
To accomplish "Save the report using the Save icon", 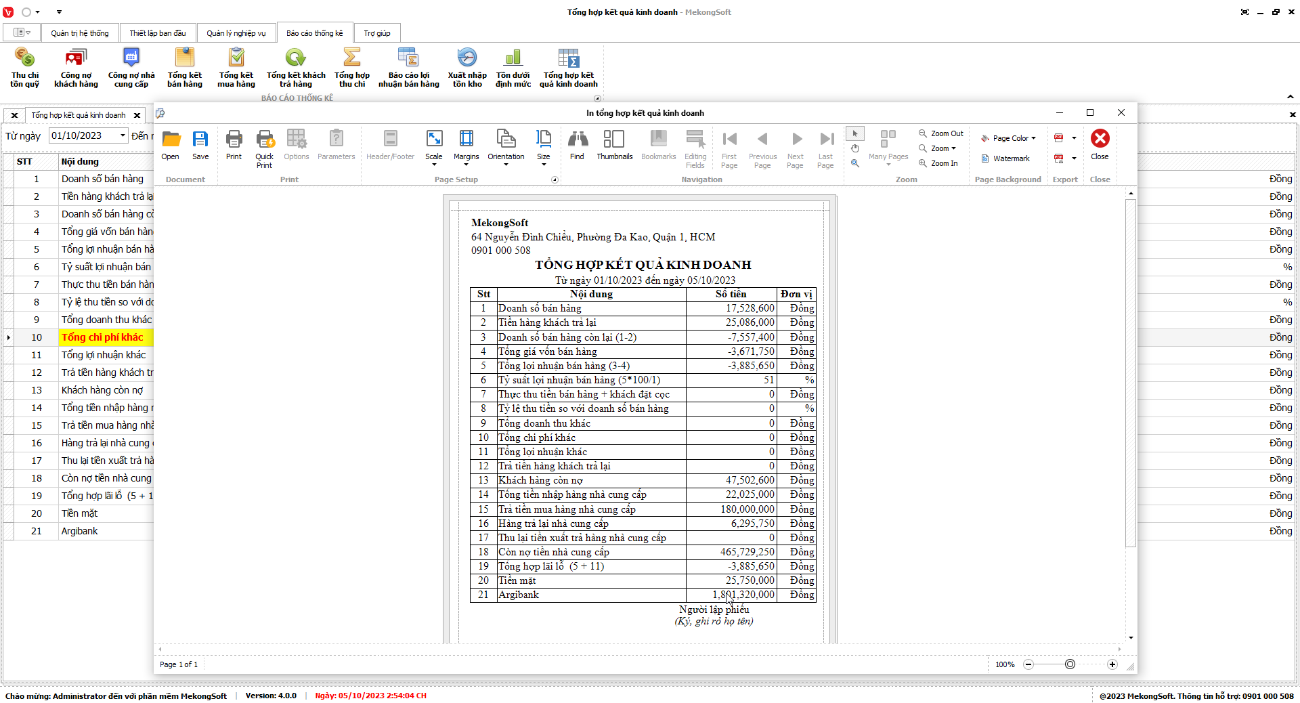I will 200,145.
